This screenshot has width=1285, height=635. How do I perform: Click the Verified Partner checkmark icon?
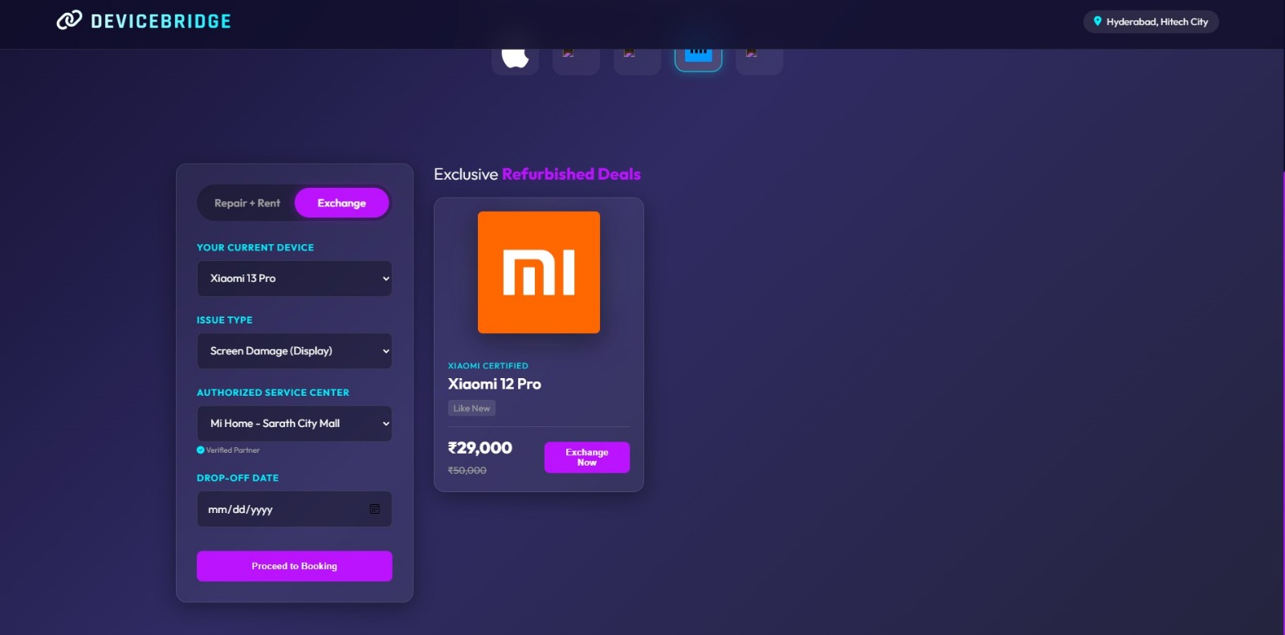[201, 450]
